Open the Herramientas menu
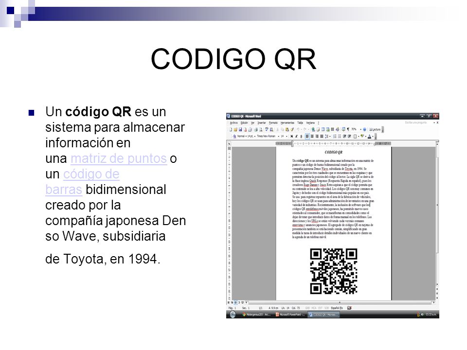The height and width of the screenshot is (350, 467). (x=287, y=123)
